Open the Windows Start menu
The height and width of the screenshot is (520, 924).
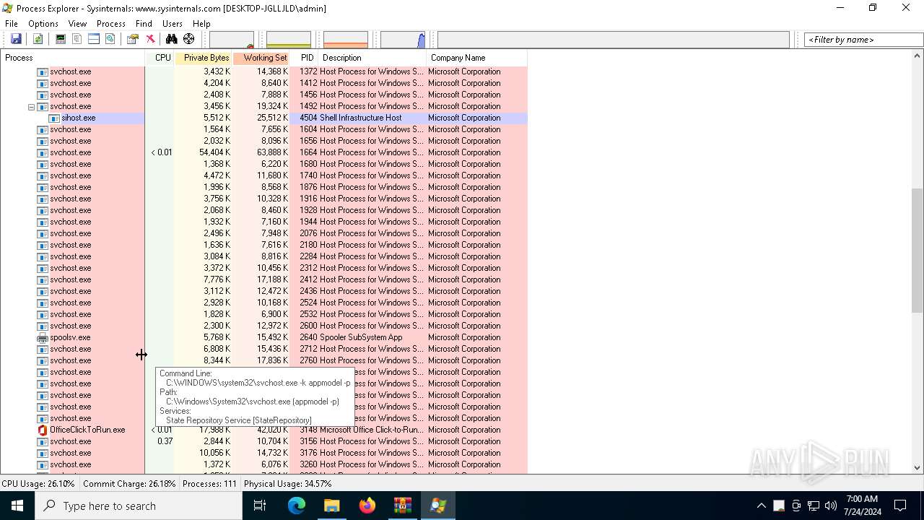coord(17,506)
